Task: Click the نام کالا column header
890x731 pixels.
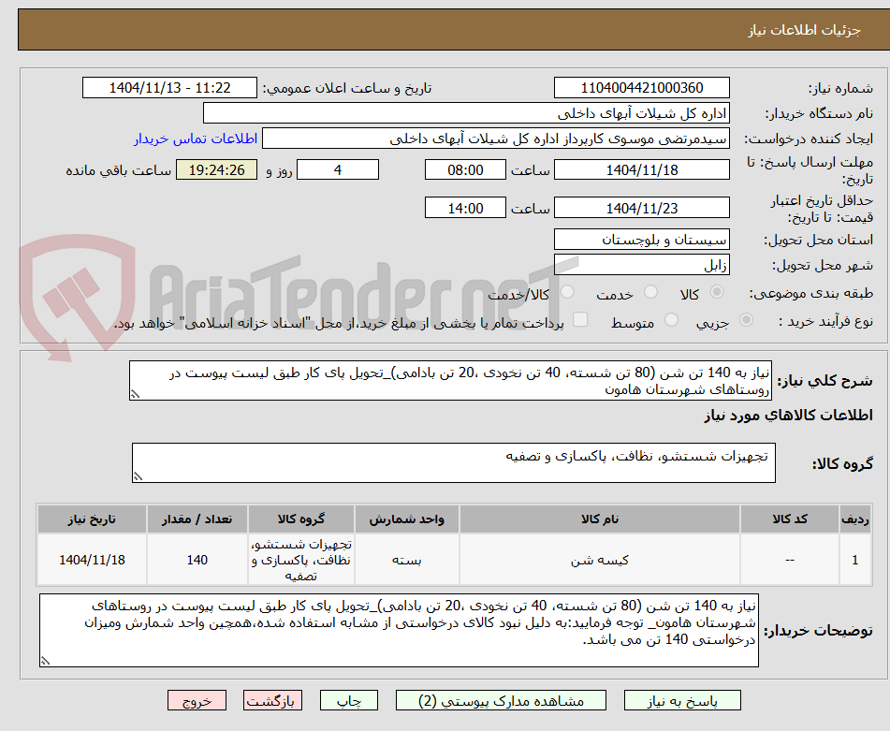Action: point(600,519)
